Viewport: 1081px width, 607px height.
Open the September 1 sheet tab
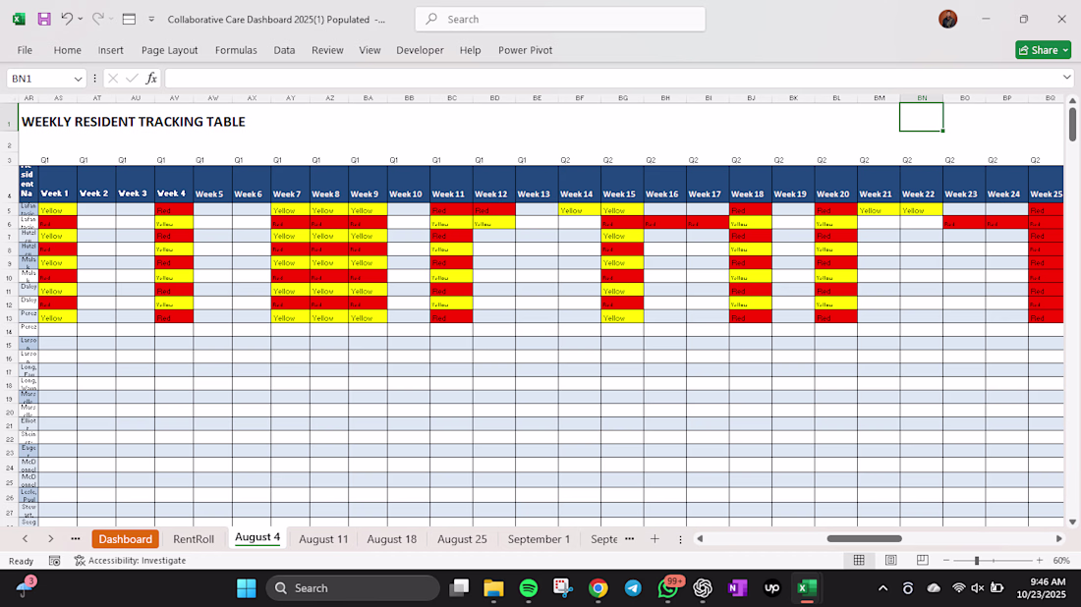(539, 539)
